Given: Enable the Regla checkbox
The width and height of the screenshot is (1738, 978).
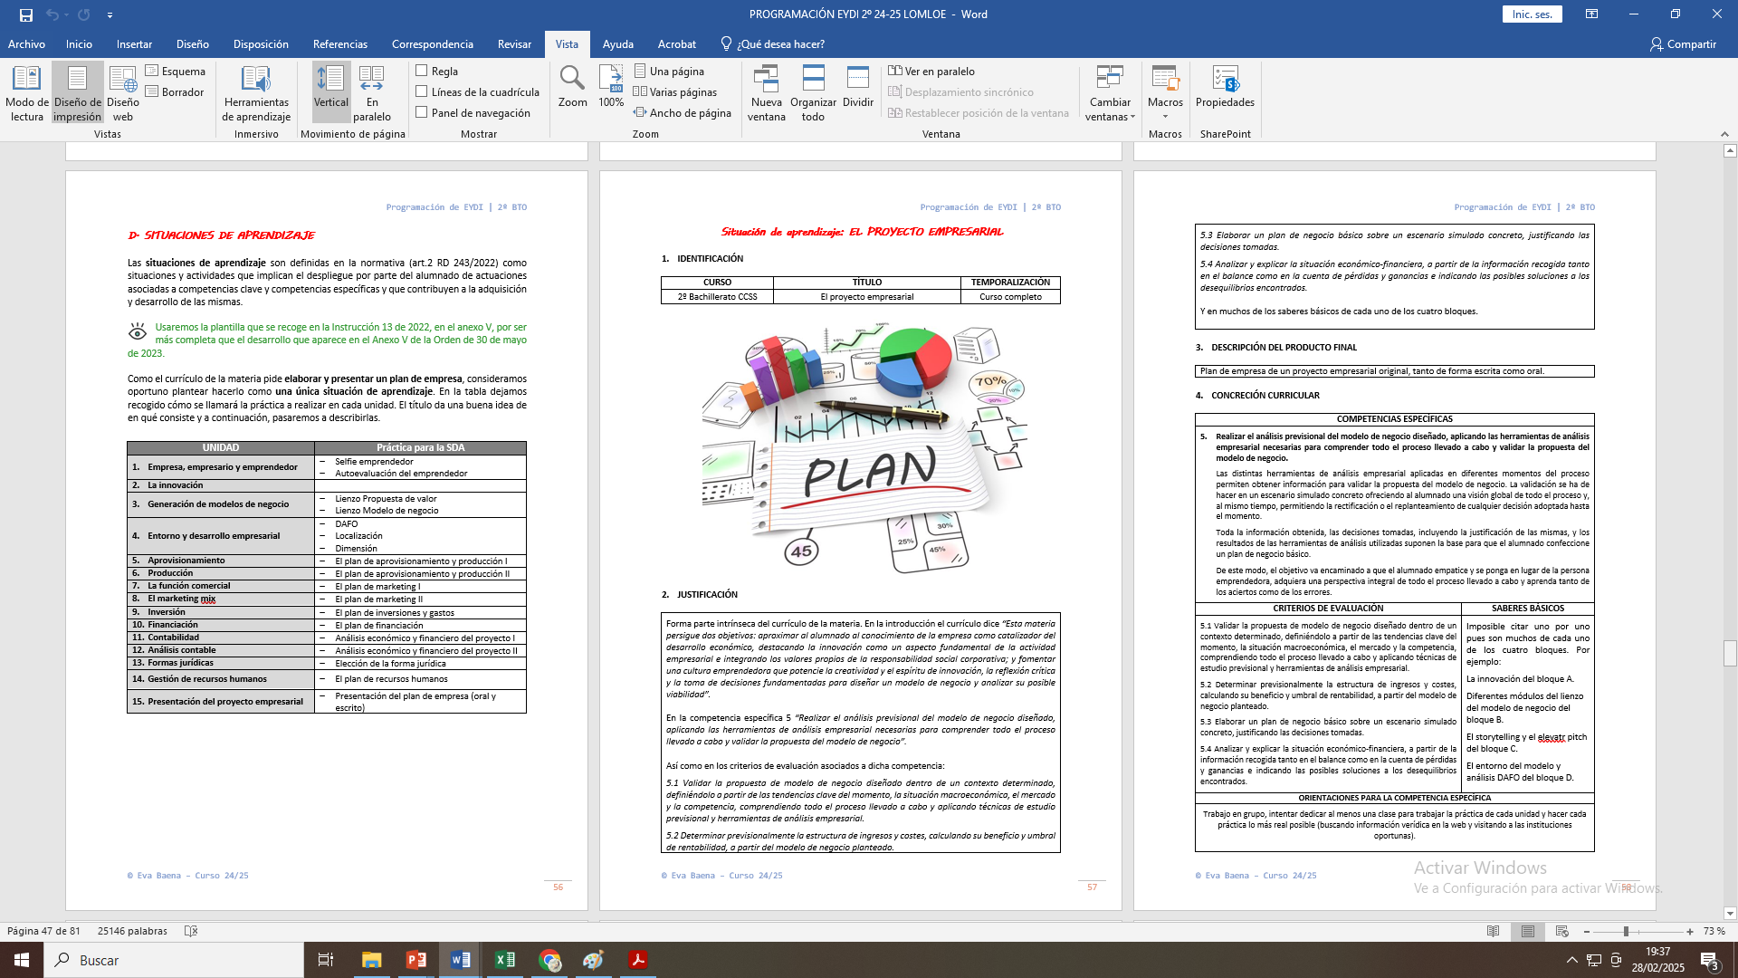Looking at the screenshot, I should [x=422, y=71].
